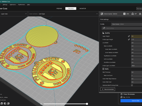The width and height of the screenshot is (142, 106).
Task: Edit the Outer Wall Line Width field
Action: [137, 49]
